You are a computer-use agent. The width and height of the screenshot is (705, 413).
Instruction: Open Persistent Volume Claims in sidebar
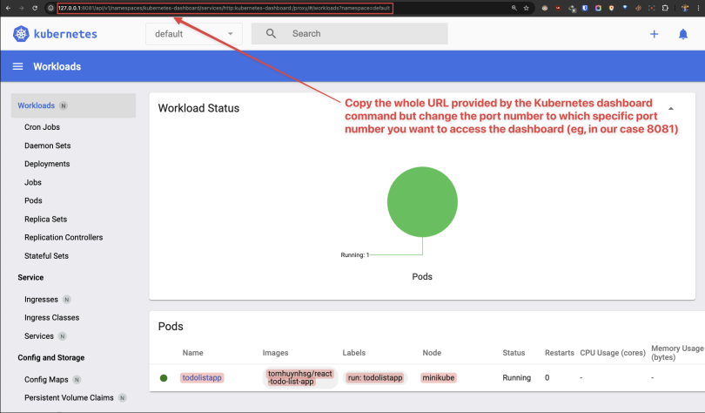click(x=69, y=397)
